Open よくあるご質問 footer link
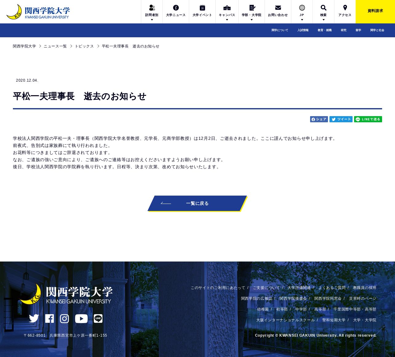395x357 pixels. click(332, 288)
